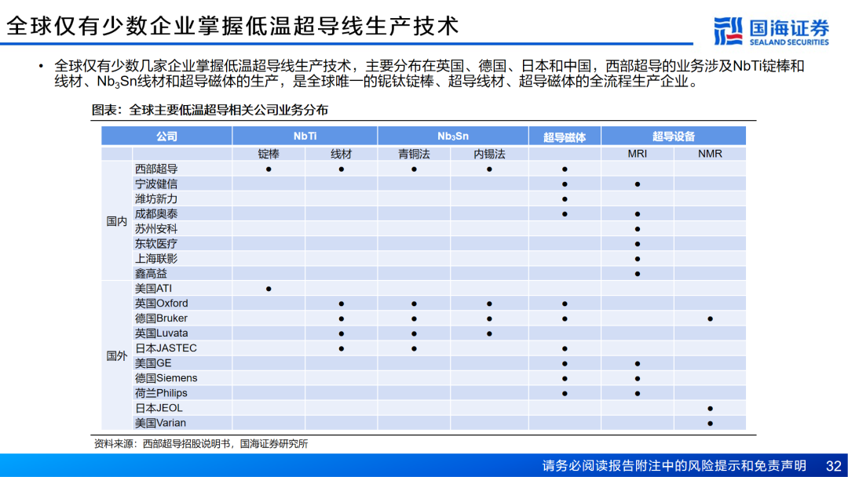Click the 锭棒 sub-header cell
The image size is (848, 477).
[x=269, y=154]
